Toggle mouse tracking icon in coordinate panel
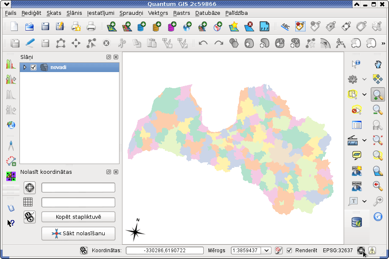 30,217
